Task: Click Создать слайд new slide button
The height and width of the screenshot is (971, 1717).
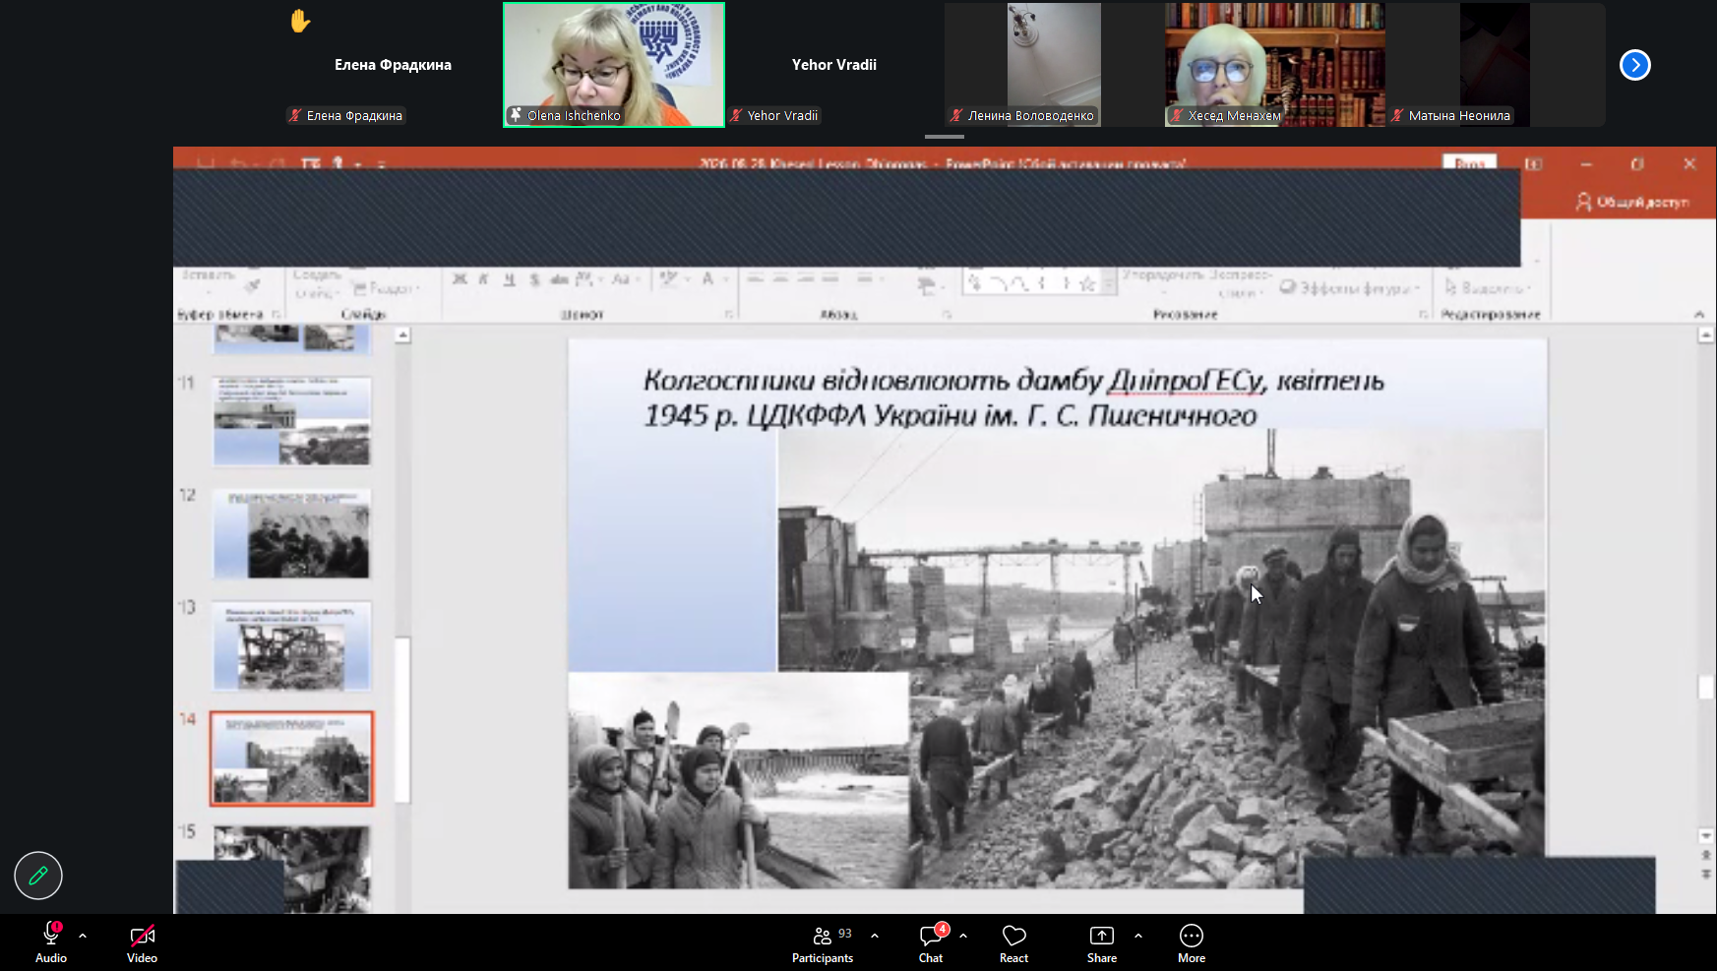Action: point(317,283)
